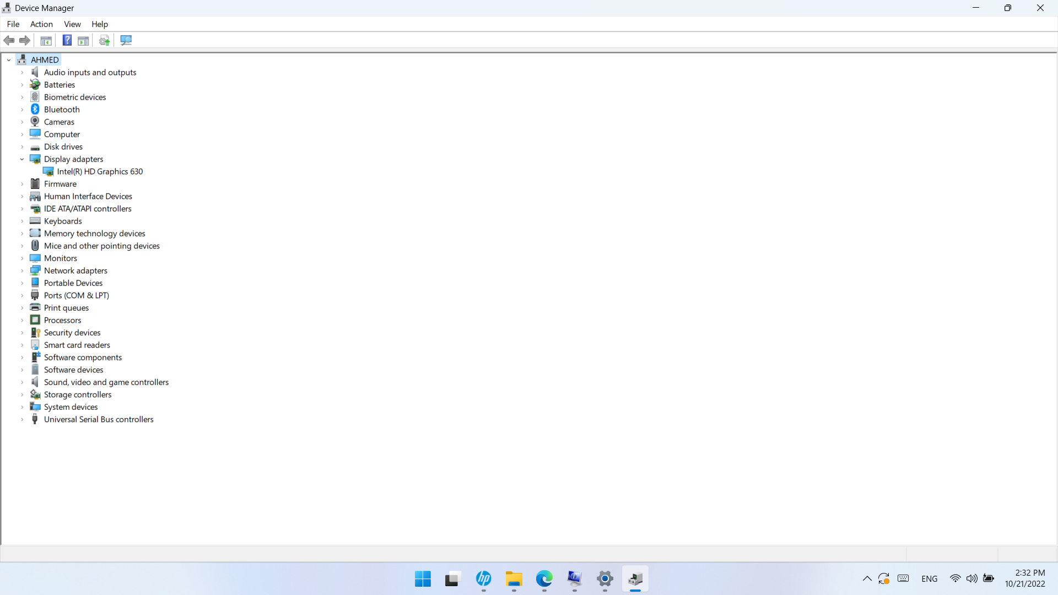1058x595 pixels.
Task: Click the Wi-Fi icon in system tray
Action: tap(955, 578)
